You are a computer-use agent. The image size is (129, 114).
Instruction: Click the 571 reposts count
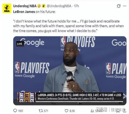pos(46,111)
